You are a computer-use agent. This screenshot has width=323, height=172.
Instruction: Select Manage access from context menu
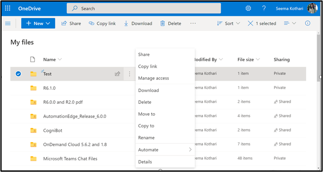point(153,78)
